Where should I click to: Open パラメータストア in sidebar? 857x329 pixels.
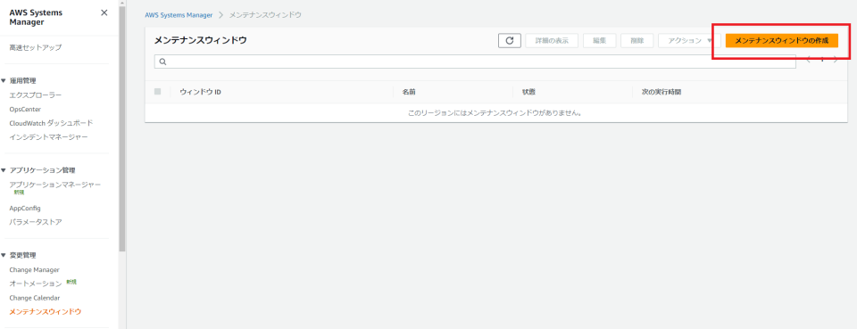36,222
